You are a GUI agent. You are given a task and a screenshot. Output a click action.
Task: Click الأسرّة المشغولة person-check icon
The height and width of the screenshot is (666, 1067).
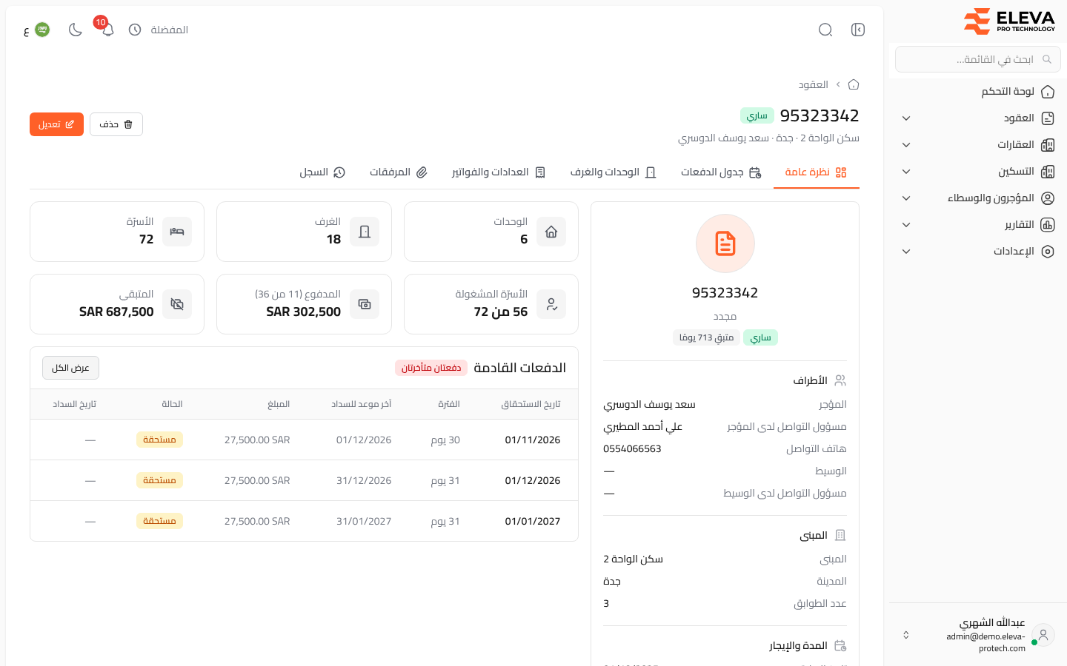[551, 304]
